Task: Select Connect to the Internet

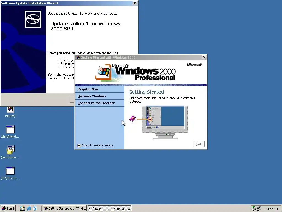Action: click(96, 103)
